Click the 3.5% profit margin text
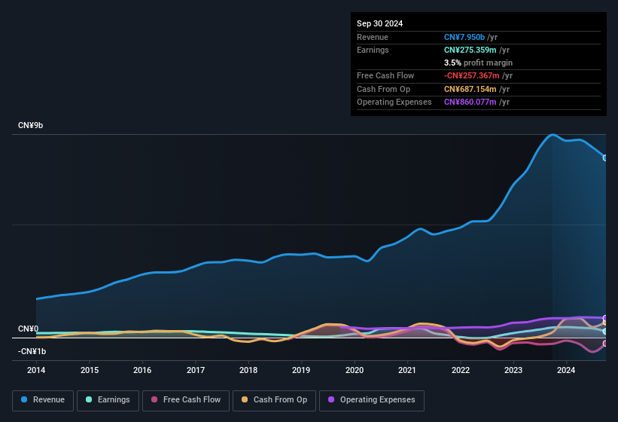The width and height of the screenshot is (618, 422). [x=478, y=63]
